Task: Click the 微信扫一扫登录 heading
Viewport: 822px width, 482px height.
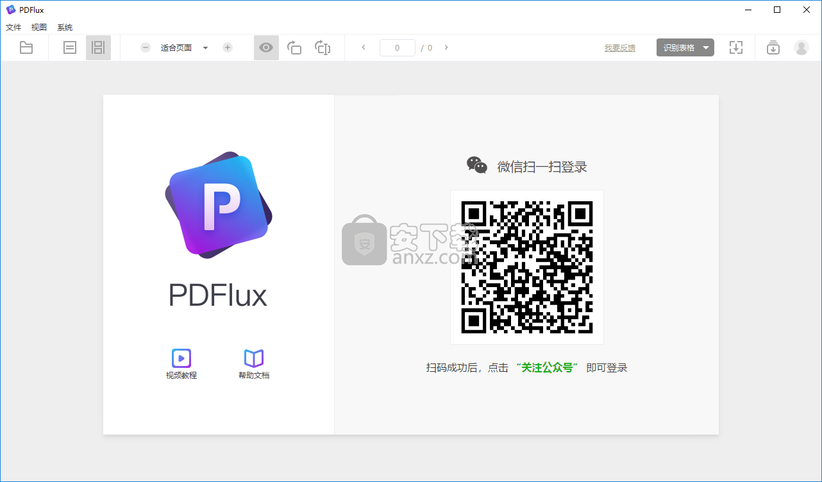Action: [542, 167]
